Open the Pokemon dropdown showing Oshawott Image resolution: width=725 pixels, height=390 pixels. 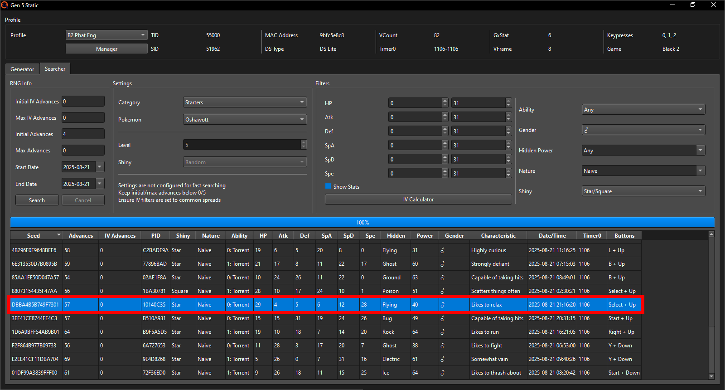click(x=302, y=120)
